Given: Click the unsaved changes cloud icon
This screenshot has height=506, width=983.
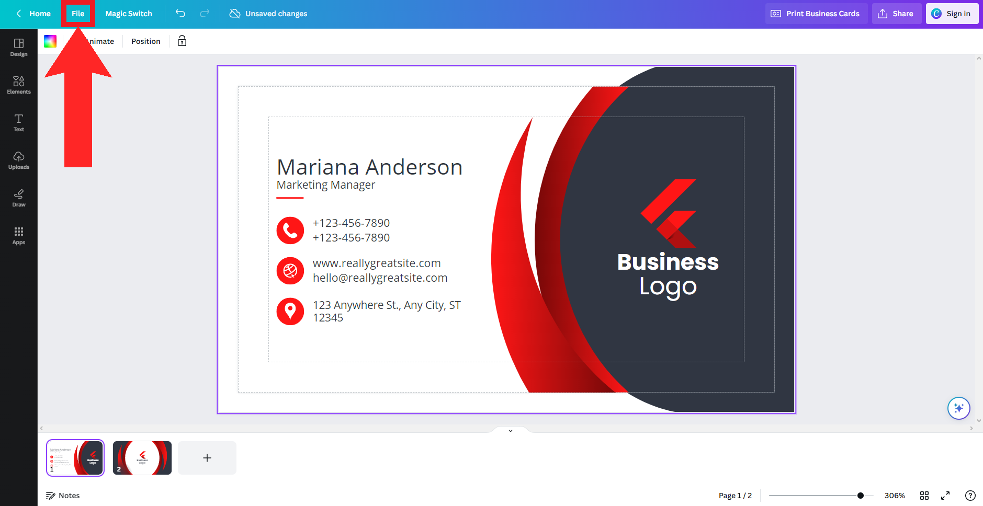Looking at the screenshot, I should point(235,14).
